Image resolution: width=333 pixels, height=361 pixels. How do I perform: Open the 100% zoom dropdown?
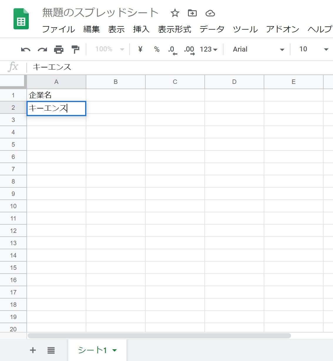coord(110,49)
